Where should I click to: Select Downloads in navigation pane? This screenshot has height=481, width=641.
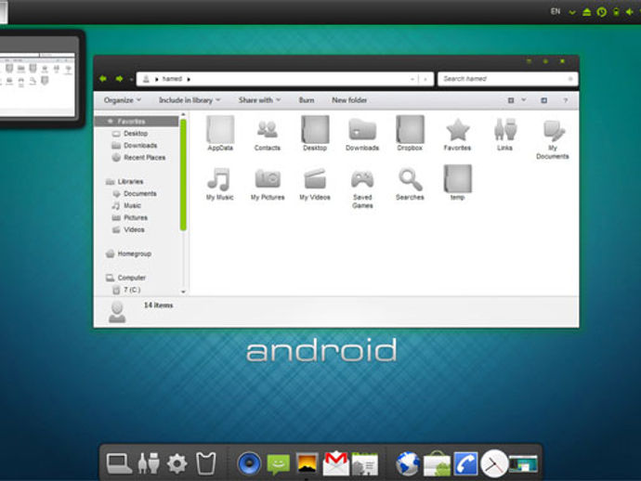pyautogui.click(x=140, y=146)
